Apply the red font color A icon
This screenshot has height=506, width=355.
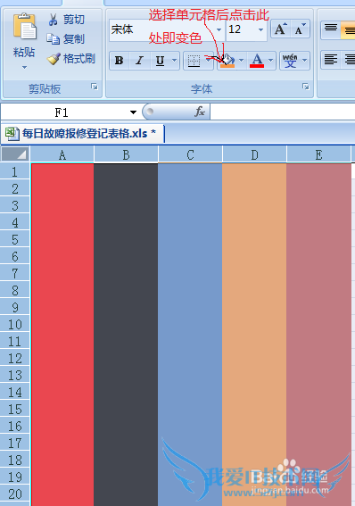[x=257, y=61]
